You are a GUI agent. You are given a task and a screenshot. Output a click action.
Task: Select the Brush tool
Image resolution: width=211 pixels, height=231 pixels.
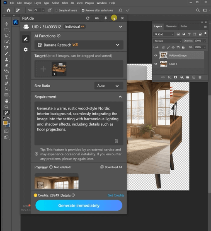[6, 54]
